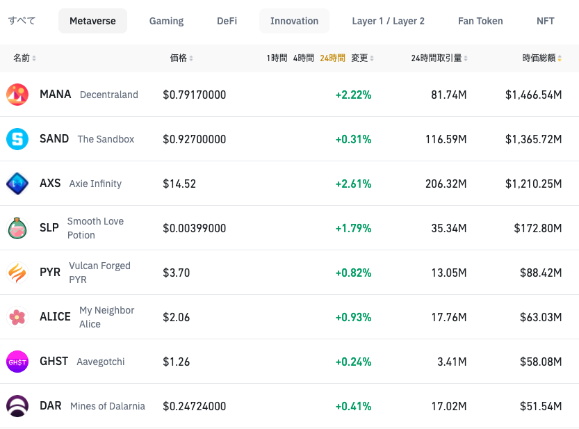Viewport: 579px width, 429px height.
Task: Click the price $1.26
Action: pos(177,362)
